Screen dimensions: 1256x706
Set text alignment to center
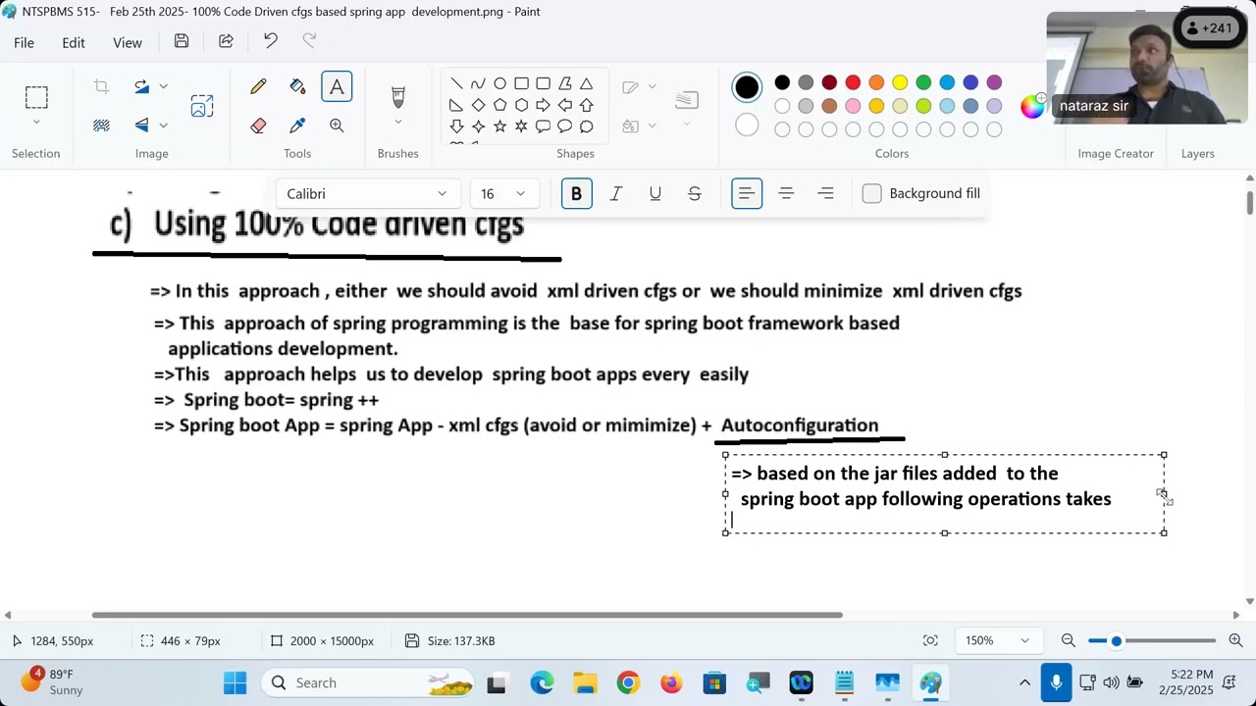[786, 194]
